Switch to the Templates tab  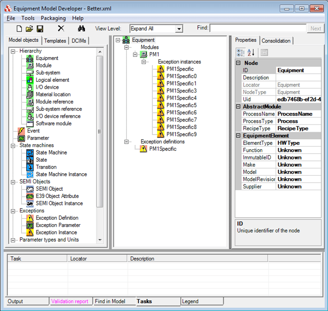click(x=55, y=40)
